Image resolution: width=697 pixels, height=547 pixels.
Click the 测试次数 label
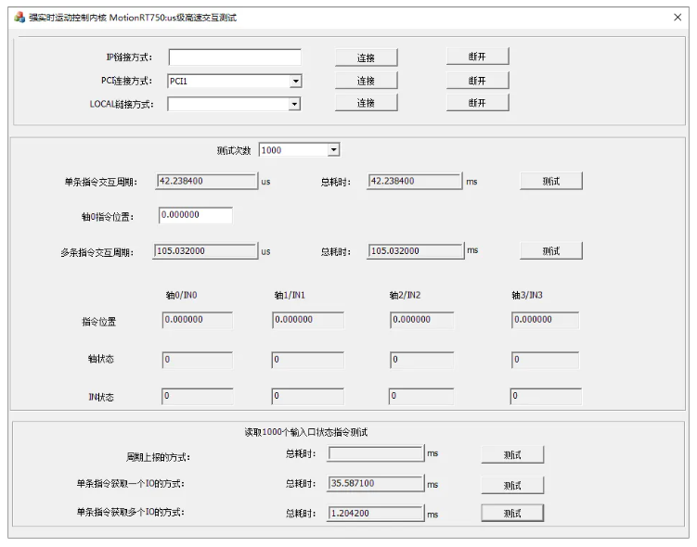click(x=234, y=150)
